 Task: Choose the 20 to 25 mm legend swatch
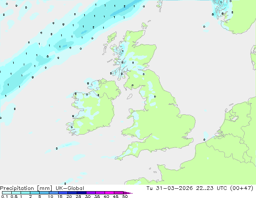point(72,193)
